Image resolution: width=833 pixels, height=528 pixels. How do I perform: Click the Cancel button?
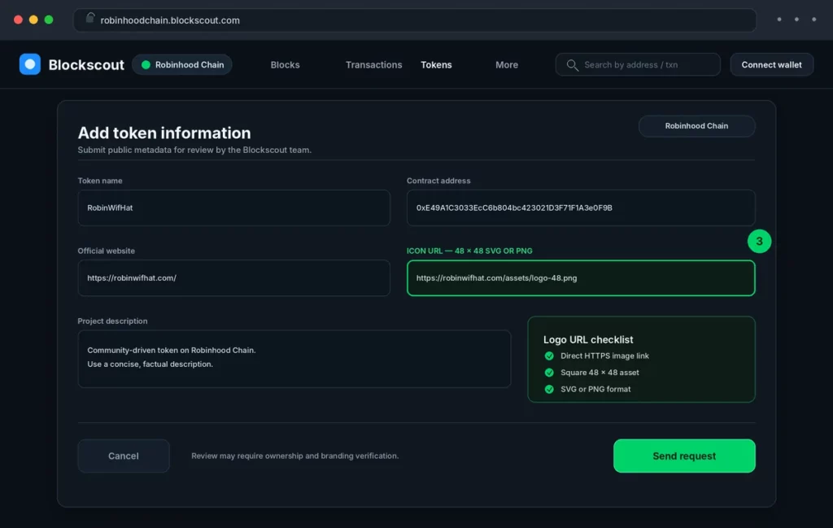124,456
